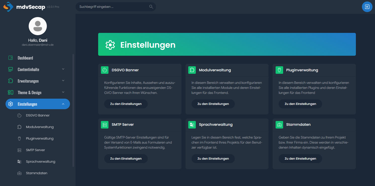Screen dimensions: 375x186
Task: Click the sidebar vertical scrollbar
Action: 73,110
